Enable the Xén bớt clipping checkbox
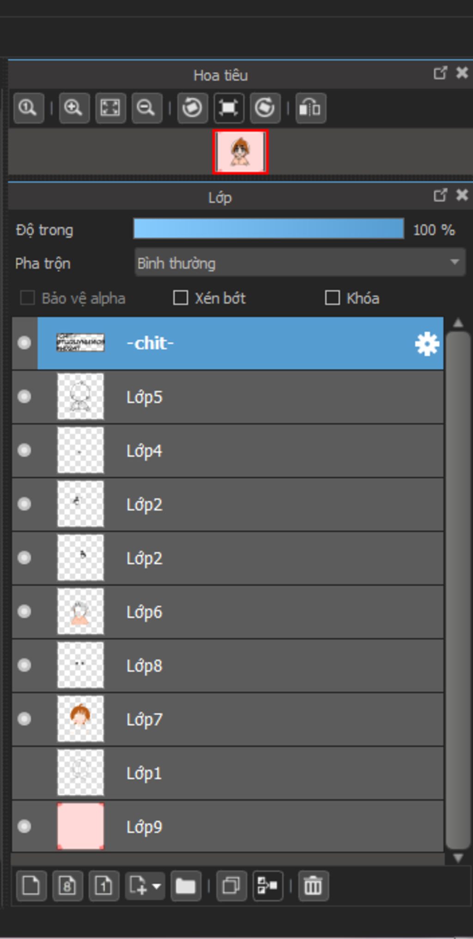 point(180,298)
